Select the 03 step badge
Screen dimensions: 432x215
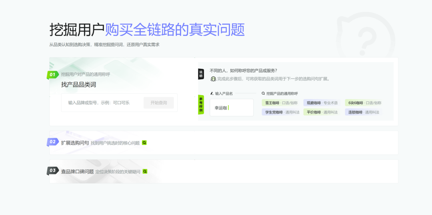(53, 171)
